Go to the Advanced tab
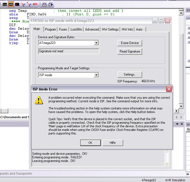 click(92, 29)
